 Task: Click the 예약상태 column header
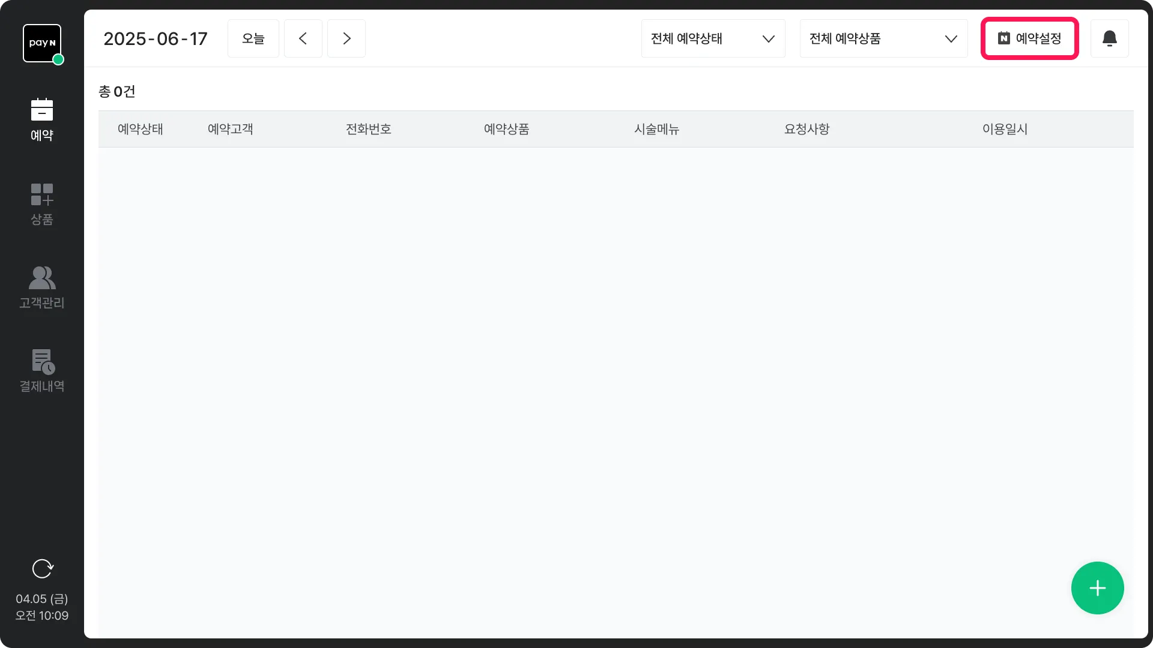pyautogui.click(x=140, y=129)
